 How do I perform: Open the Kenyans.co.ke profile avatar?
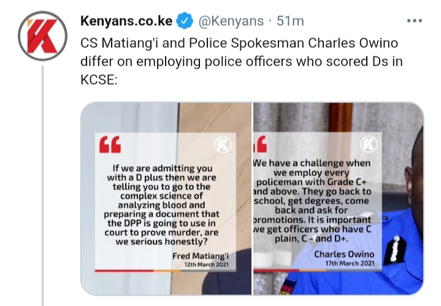(42, 36)
